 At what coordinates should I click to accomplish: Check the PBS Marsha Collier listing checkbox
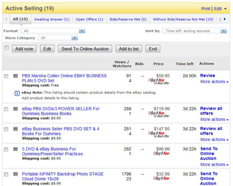[6, 76]
